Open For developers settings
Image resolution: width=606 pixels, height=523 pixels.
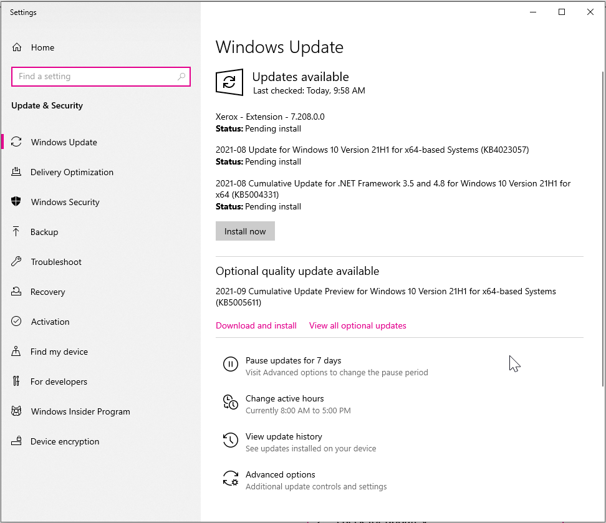click(x=59, y=381)
